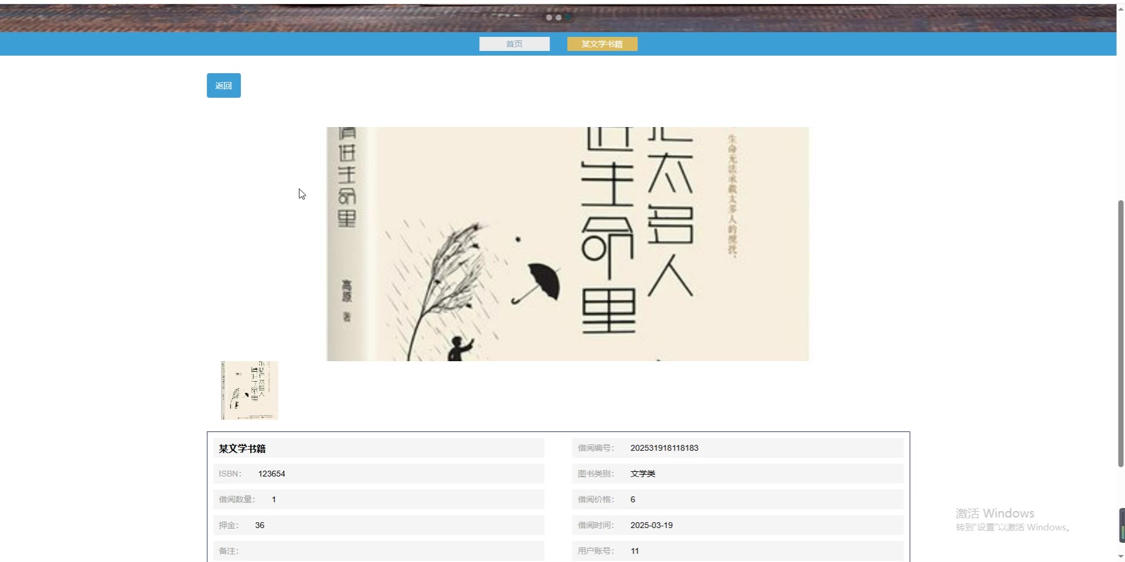1125x562 pixels.
Task: Click the 借阅数量 value 1
Action: pyautogui.click(x=274, y=499)
